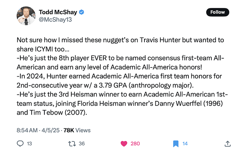Image resolution: width=251 pixels, height=154 pixels.
Task: Click the 8:54 AM timestamp
Action: [x=27, y=130]
